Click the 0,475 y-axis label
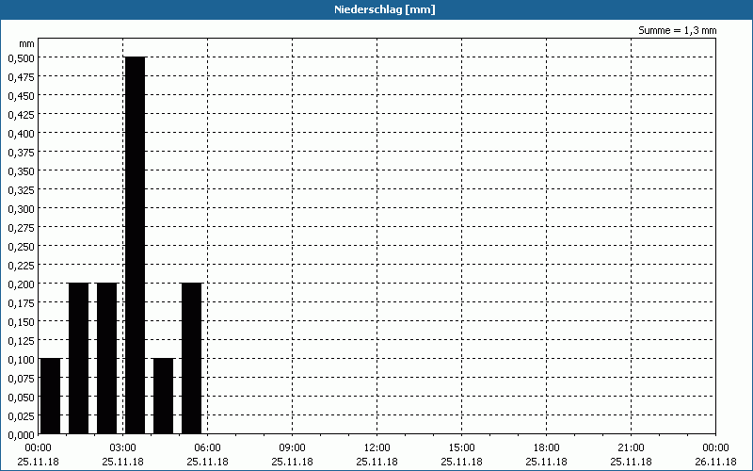Screen dimensions: 753x471 pyautogui.click(x=21, y=76)
